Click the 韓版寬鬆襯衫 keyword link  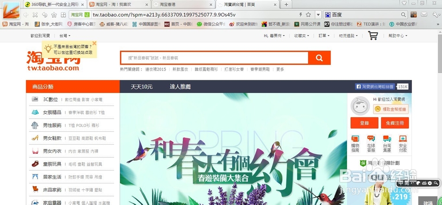click(x=206, y=69)
